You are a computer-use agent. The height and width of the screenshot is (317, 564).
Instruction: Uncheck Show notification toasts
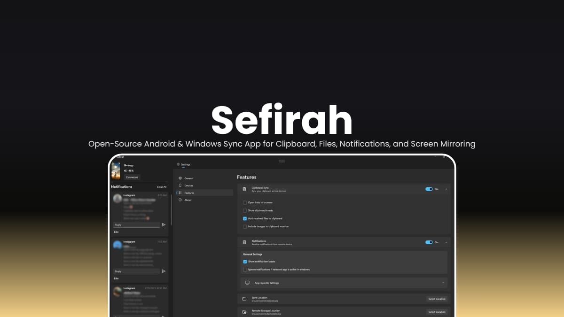245,262
